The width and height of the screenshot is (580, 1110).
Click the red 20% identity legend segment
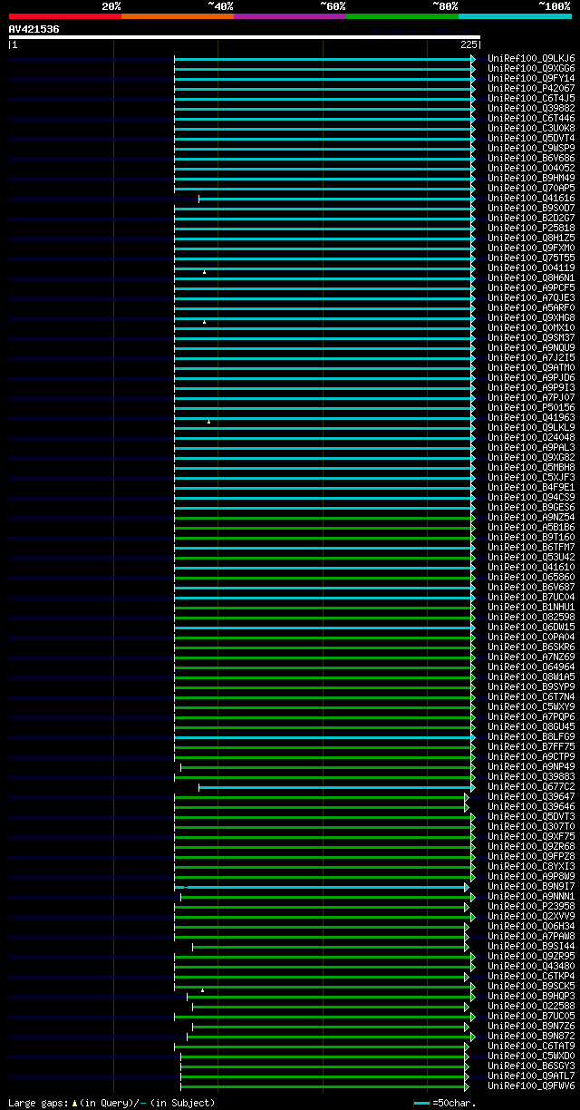pyautogui.click(x=65, y=16)
